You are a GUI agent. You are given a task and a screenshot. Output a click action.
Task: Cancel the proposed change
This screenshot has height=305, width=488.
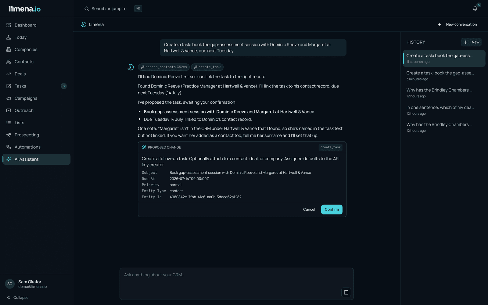click(x=309, y=210)
